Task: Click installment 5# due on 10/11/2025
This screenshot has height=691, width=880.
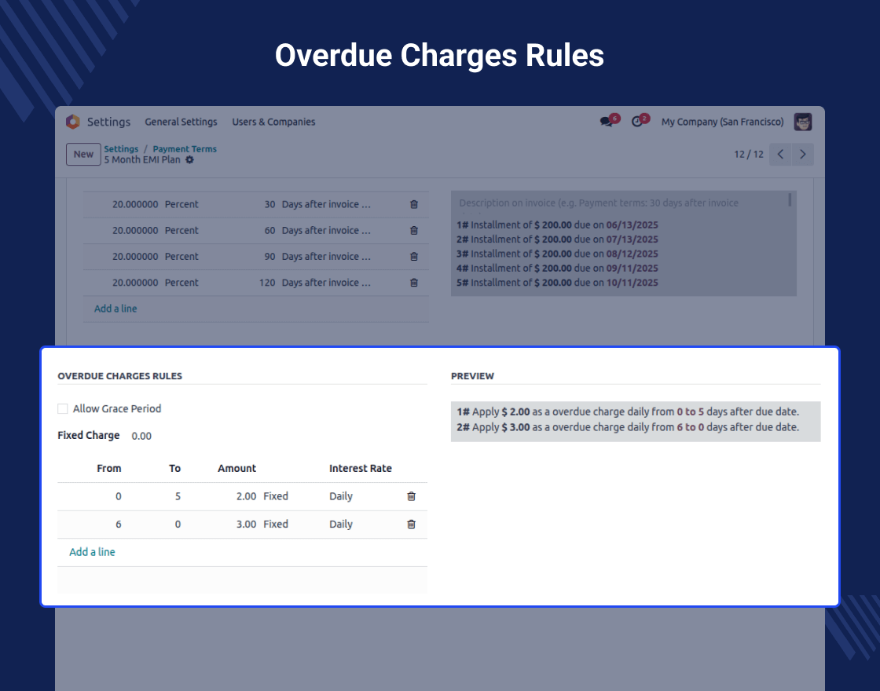Action: coord(557,283)
